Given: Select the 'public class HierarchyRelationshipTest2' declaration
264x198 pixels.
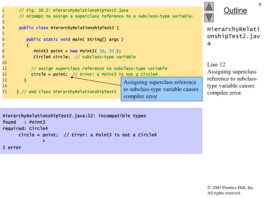Looking at the screenshot, I should [x=69, y=28].
